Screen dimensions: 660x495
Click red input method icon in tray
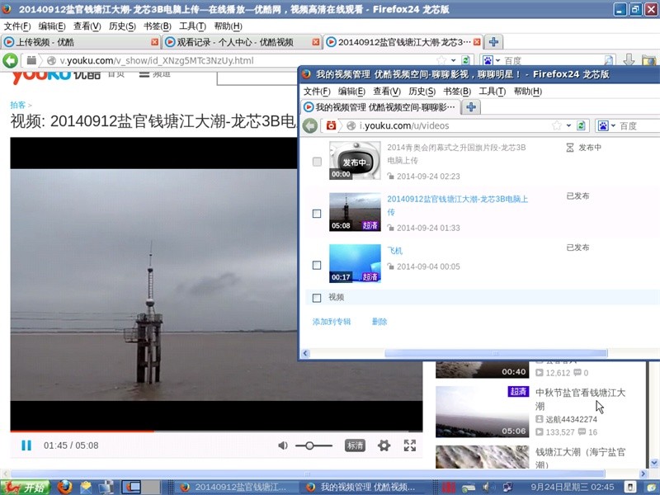click(x=449, y=488)
